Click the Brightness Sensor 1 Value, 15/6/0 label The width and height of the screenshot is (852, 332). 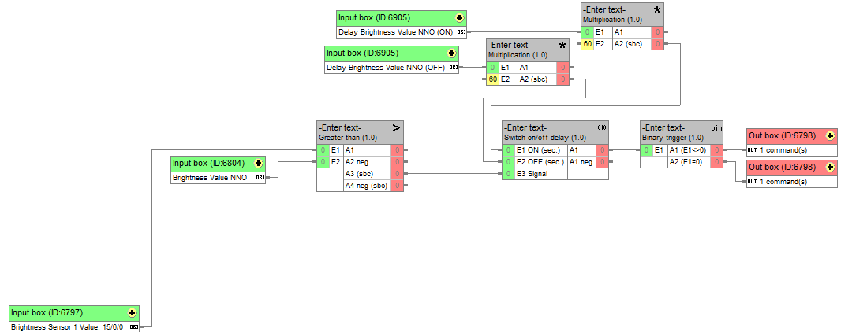tap(67, 326)
